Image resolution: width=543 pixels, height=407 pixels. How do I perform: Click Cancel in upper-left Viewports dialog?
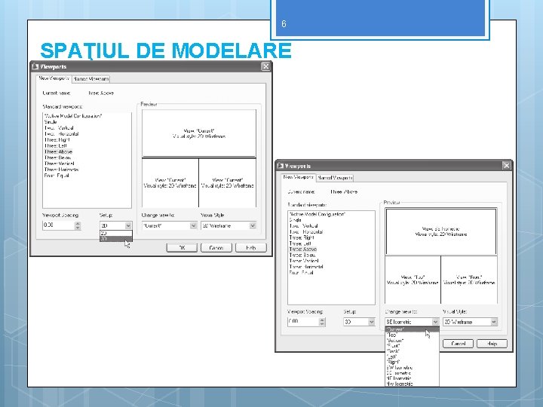tap(216, 248)
